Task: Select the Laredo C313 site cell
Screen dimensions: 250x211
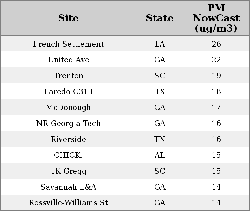Action: tap(68, 92)
